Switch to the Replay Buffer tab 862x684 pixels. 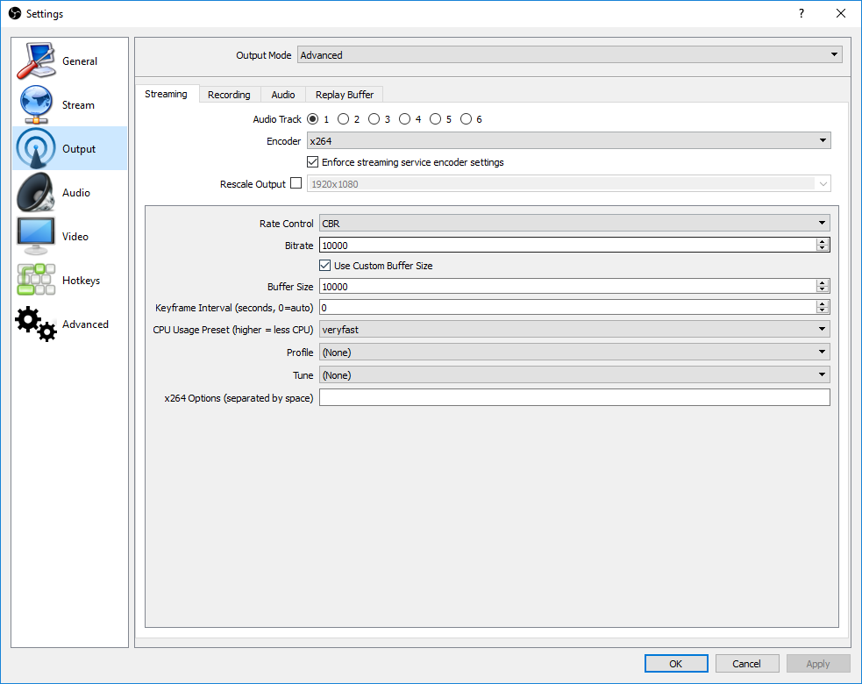[x=345, y=95]
